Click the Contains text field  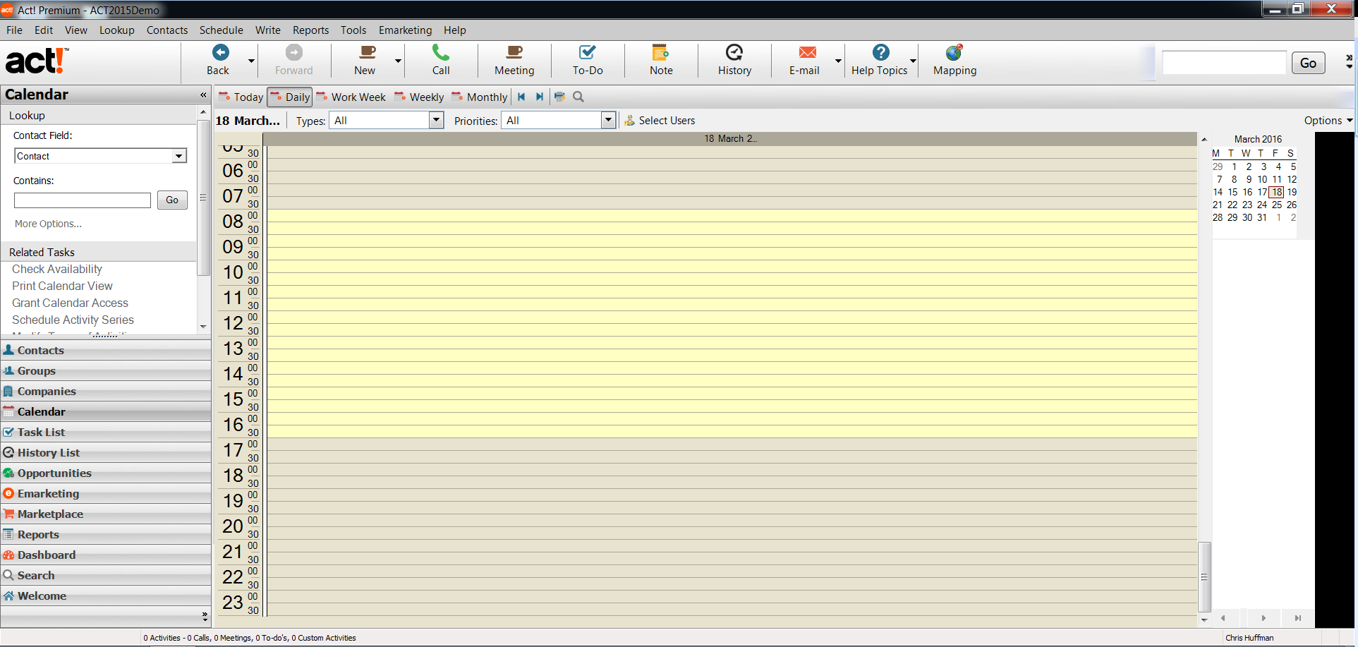click(83, 200)
